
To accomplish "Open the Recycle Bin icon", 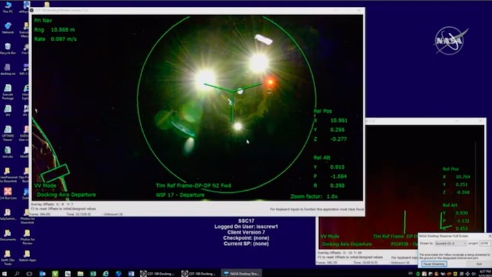I will (8, 49).
